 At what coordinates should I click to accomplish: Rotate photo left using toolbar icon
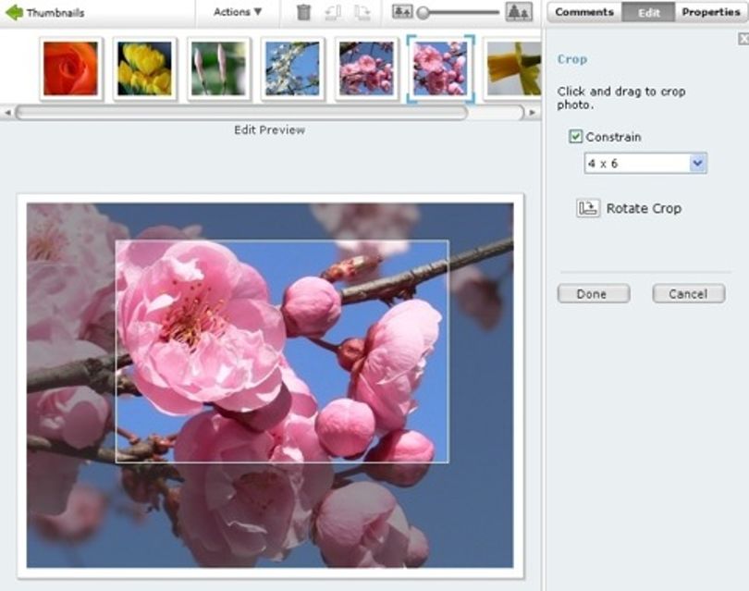tap(333, 12)
